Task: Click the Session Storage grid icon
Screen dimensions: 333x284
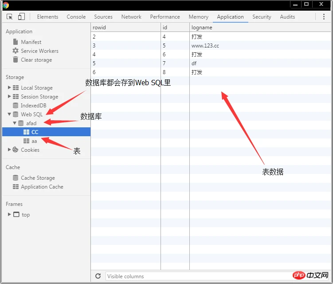Action: pyautogui.click(x=16, y=96)
